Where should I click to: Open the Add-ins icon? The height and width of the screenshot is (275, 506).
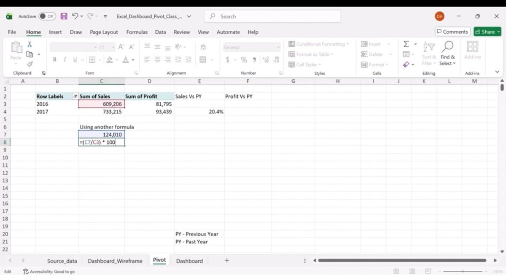coord(473,50)
